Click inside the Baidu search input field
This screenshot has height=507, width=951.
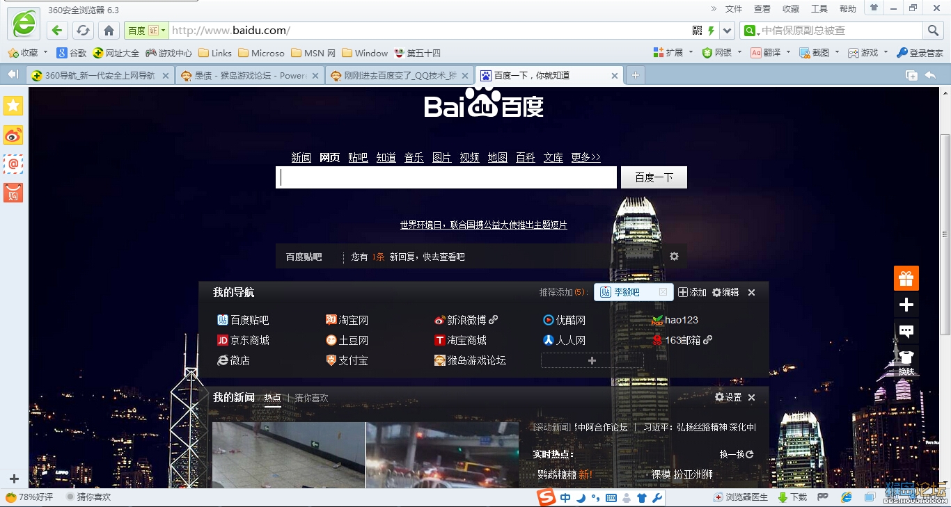[446, 177]
